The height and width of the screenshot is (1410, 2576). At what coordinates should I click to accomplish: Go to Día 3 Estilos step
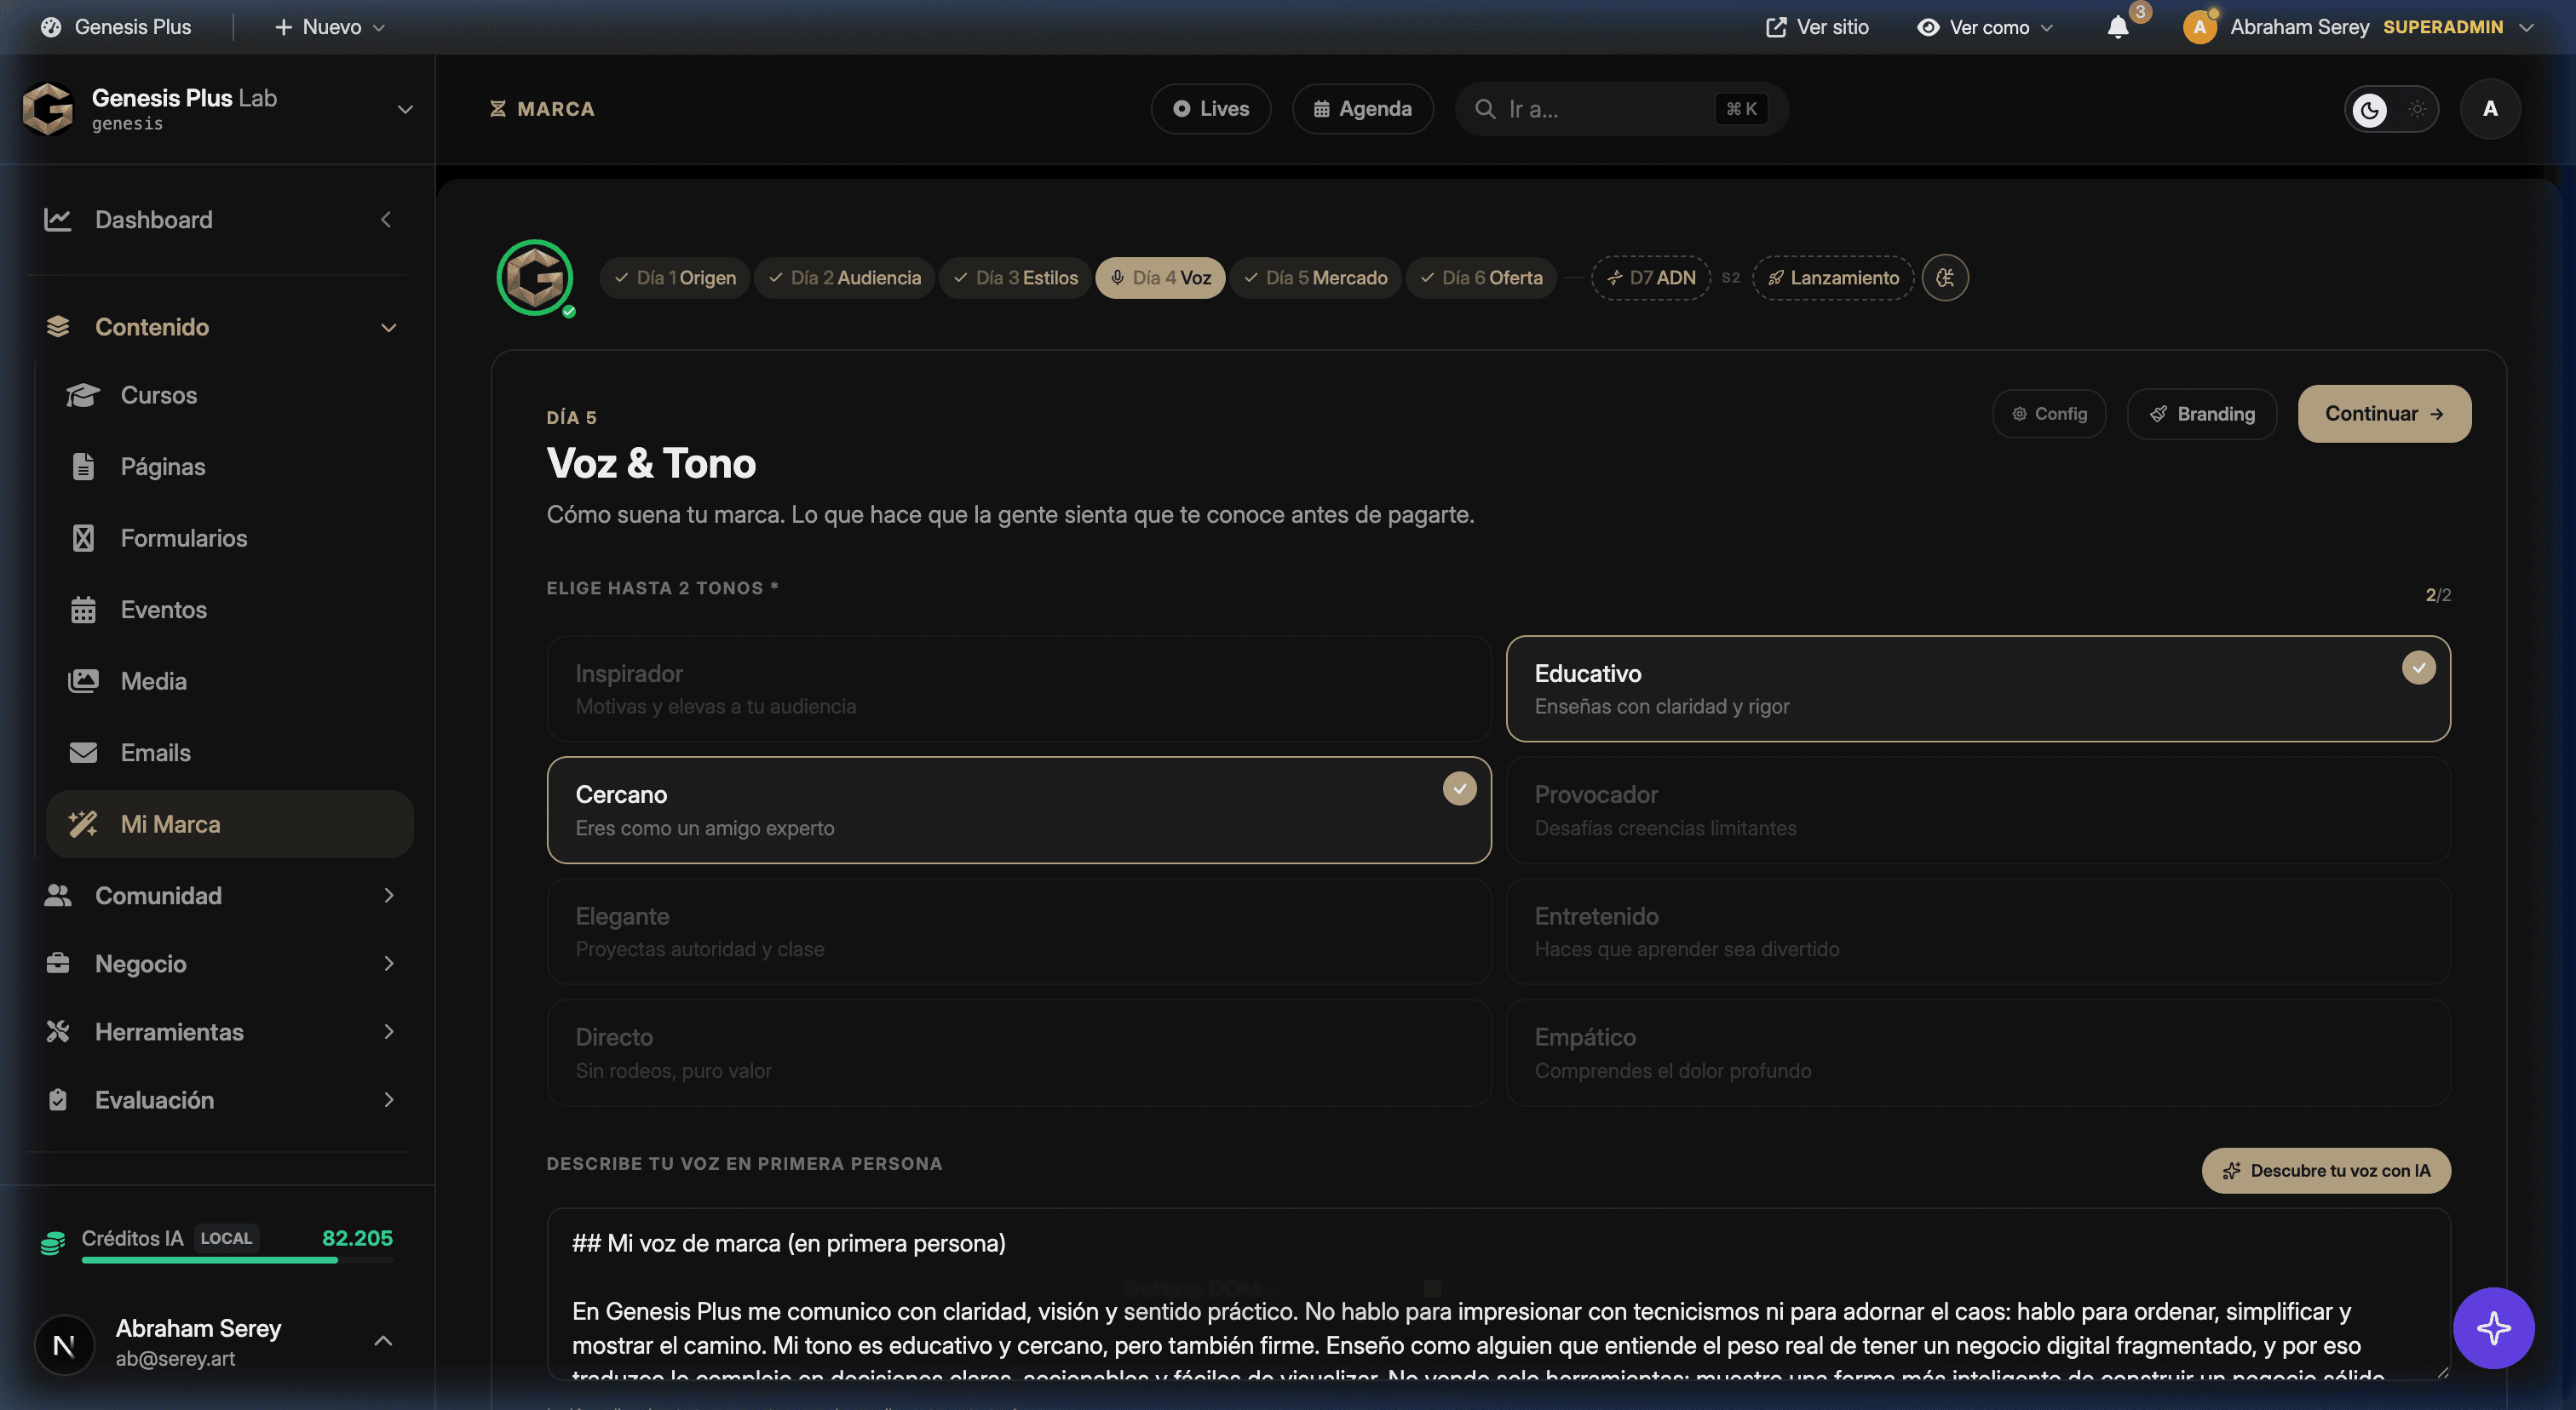tap(1016, 278)
